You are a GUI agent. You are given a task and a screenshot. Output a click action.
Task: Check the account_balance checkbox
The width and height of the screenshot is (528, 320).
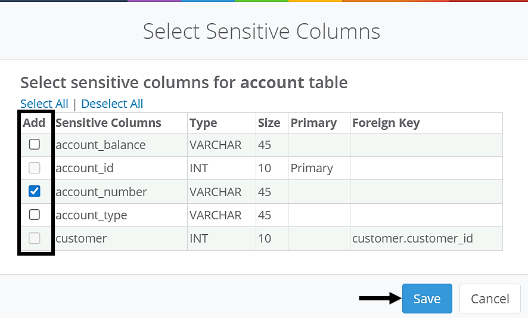[x=35, y=145]
